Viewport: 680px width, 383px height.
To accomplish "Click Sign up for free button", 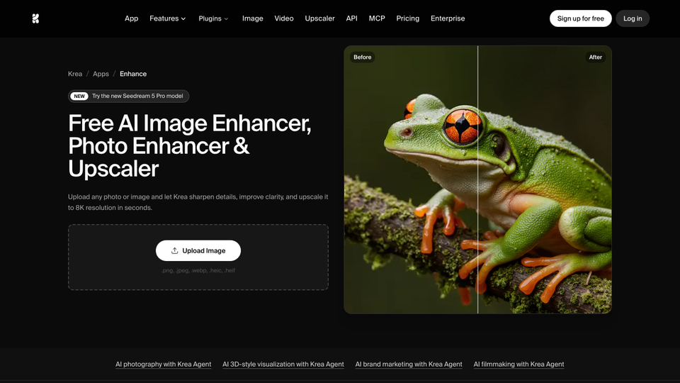I will point(580,18).
